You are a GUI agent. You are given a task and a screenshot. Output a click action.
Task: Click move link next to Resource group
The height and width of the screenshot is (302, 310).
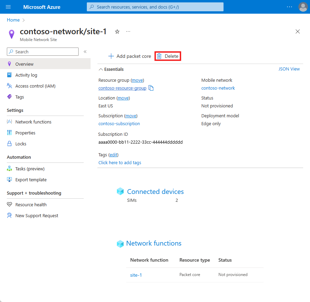pos(137,80)
